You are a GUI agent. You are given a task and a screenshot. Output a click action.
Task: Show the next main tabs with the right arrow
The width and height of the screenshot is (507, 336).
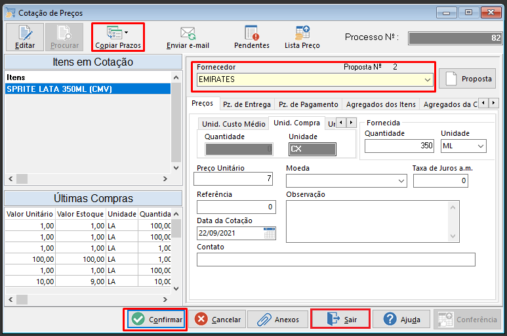(x=493, y=103)
